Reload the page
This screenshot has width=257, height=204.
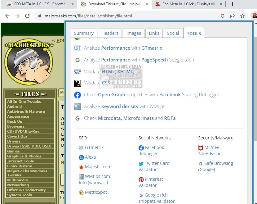click(x=27, y=16)
